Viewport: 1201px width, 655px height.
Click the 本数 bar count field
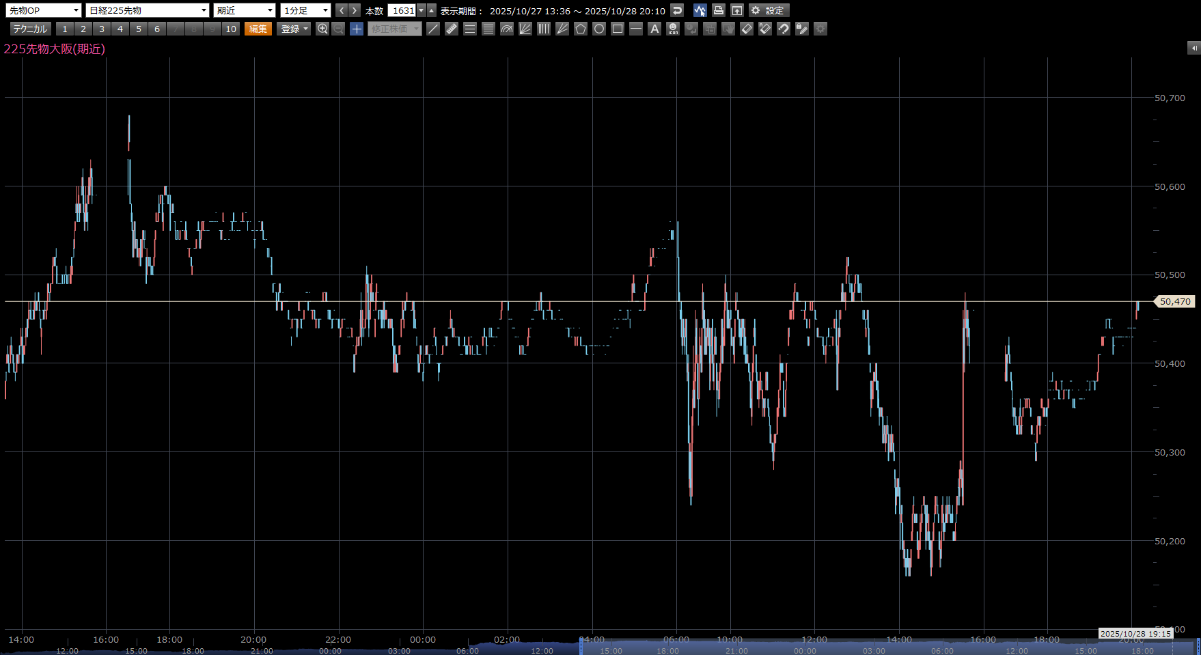[402, 10]
